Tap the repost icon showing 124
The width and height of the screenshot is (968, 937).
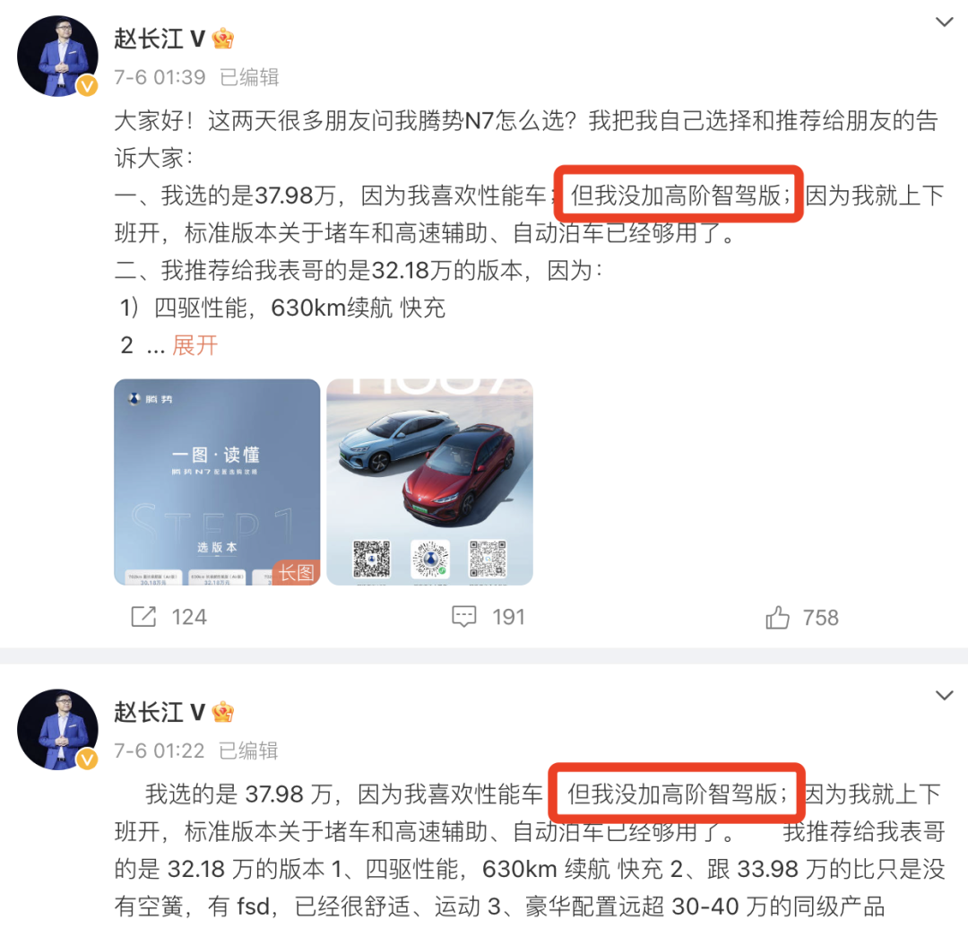pyautogui.click(x=143, y=616)
